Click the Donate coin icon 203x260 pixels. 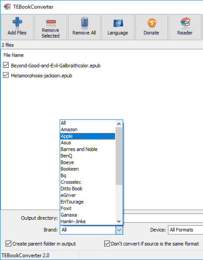[x=152, y=23]
